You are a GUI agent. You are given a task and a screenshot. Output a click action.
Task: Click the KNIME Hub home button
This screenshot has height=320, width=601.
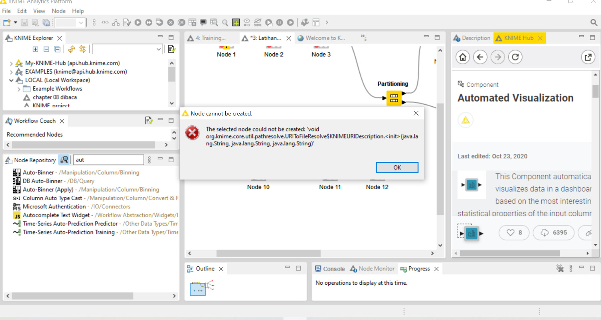[463, 57]
